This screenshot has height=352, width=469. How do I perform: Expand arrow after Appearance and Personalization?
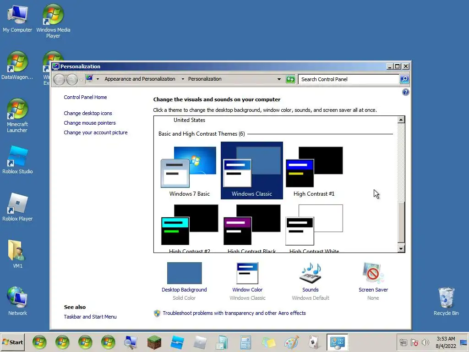coord(183,79)
